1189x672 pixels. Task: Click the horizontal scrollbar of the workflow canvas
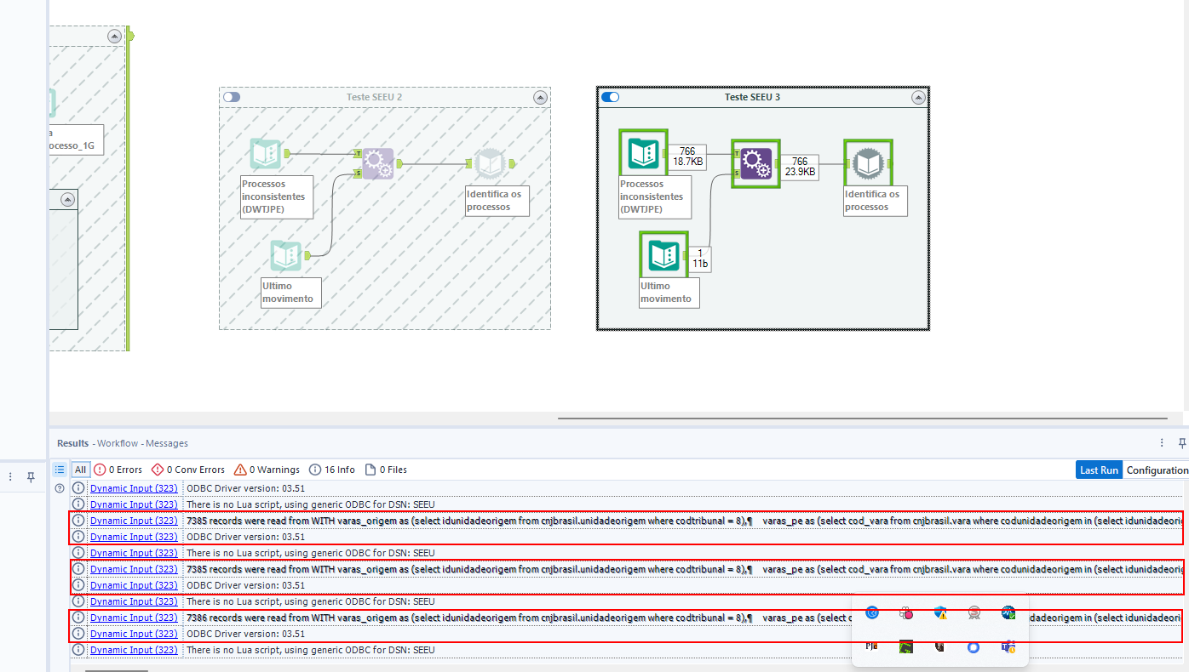(x=860, y=417)
